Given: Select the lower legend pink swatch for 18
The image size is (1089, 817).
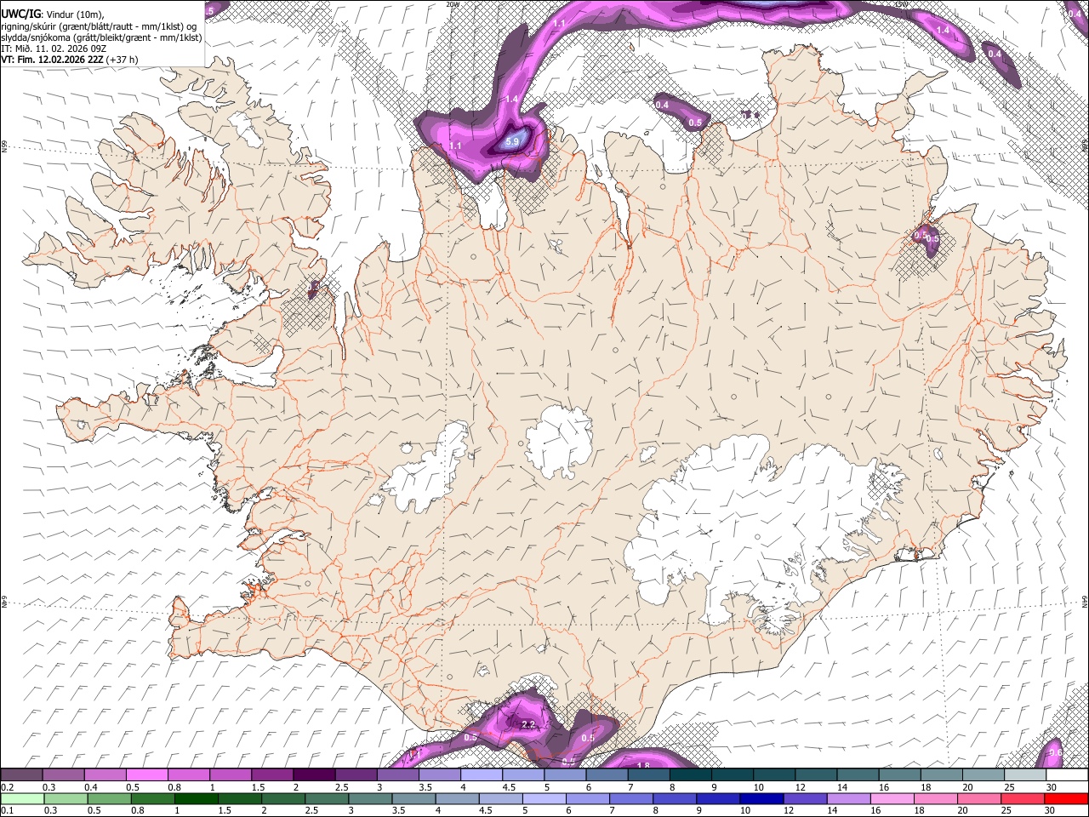Looking at the screenshot, I should click(936, 798).
